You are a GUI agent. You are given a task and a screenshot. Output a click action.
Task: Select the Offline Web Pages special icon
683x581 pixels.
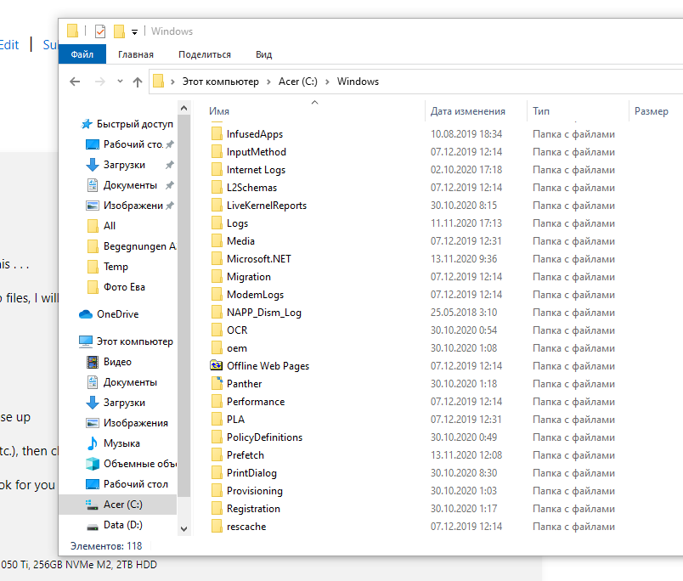[217, 365]
